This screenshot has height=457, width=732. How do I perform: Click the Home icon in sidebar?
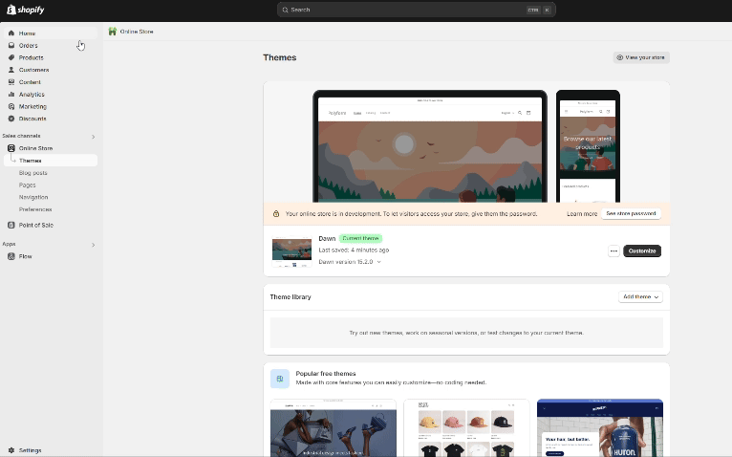tap(11, 33)
